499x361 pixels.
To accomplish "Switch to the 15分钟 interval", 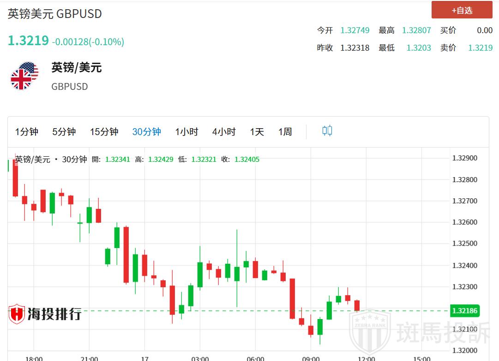I will pyautogui.click(x=104, y=132).
